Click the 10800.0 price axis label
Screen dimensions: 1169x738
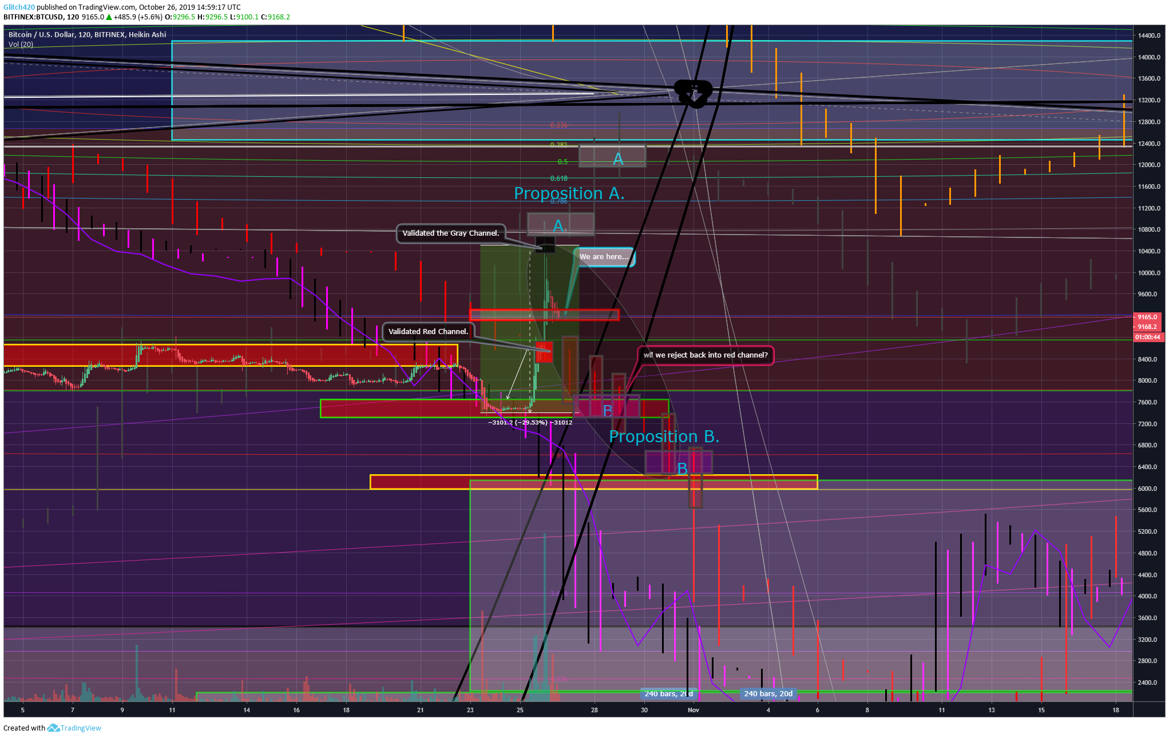[x=1149, y=229]
